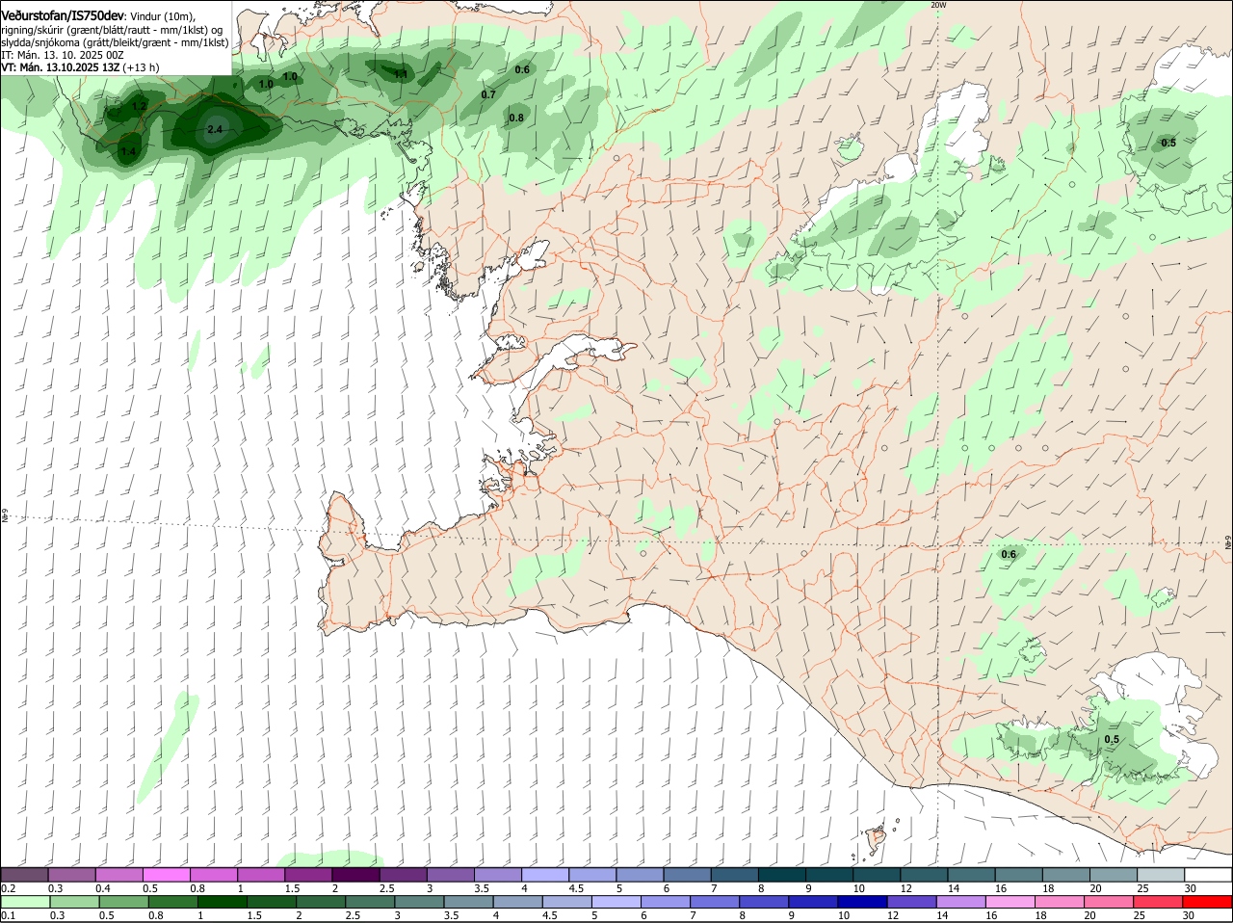Choose the dark teal 9 swatch in the snow scale
Screen dimensions: 1233x923
[829, 874]
